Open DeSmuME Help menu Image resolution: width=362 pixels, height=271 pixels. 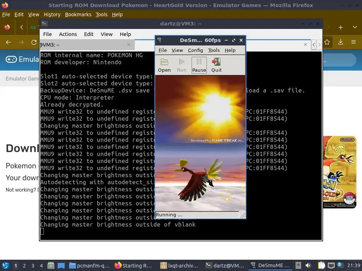coord(230,50)
